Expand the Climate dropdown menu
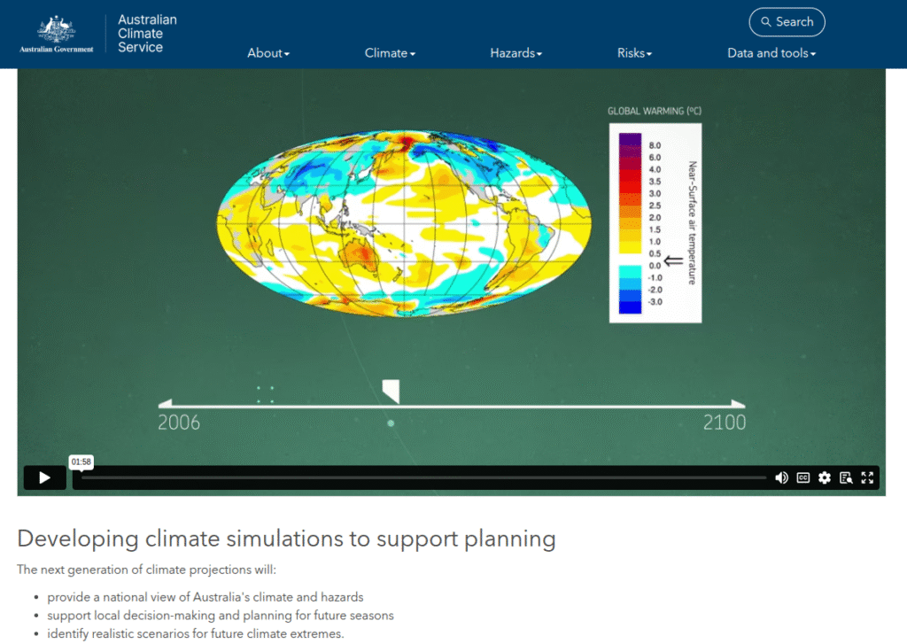The image size is (907, 644). point(390,53)
